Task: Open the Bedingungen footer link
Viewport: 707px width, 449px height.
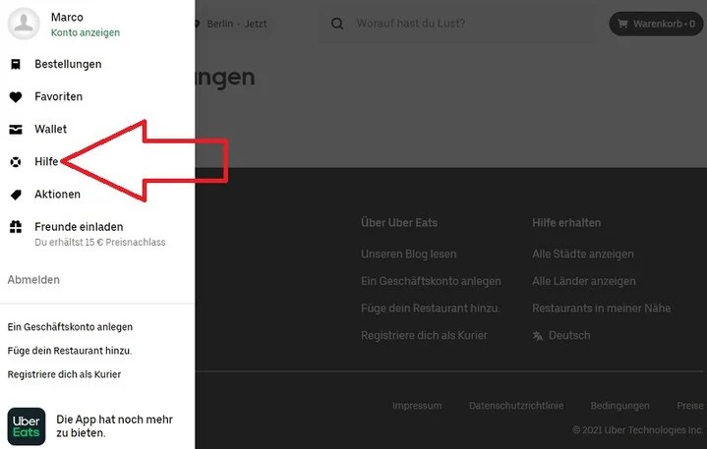Action: [620, 406]
